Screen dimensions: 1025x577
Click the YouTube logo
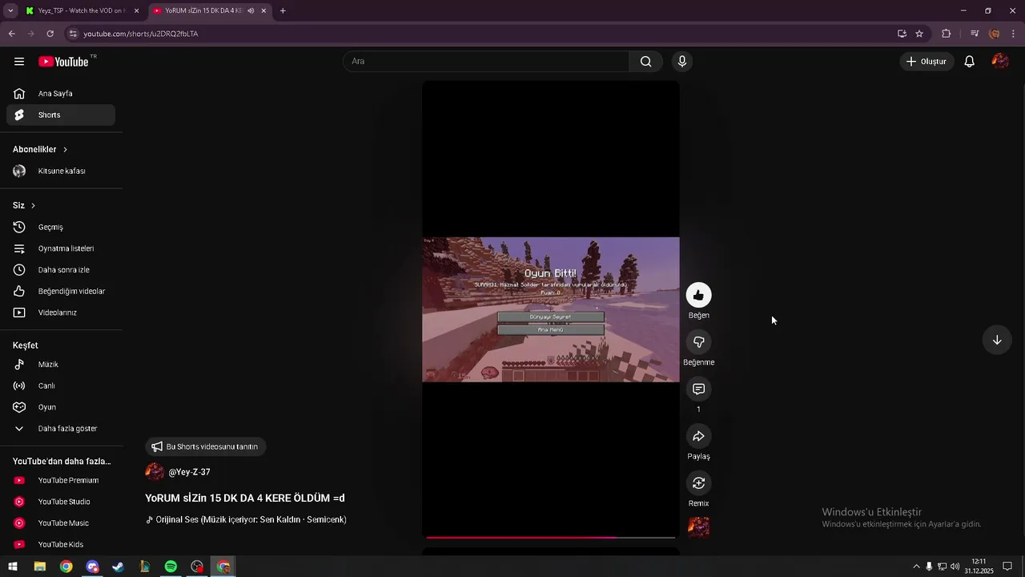click(x=63, y=62)
